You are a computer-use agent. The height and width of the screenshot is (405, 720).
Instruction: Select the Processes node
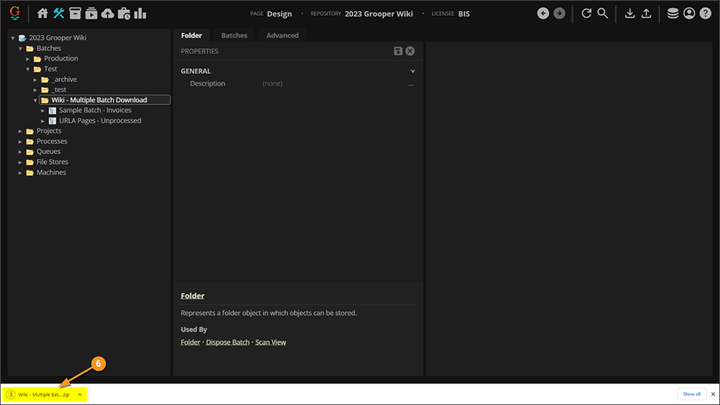point(52,142)
